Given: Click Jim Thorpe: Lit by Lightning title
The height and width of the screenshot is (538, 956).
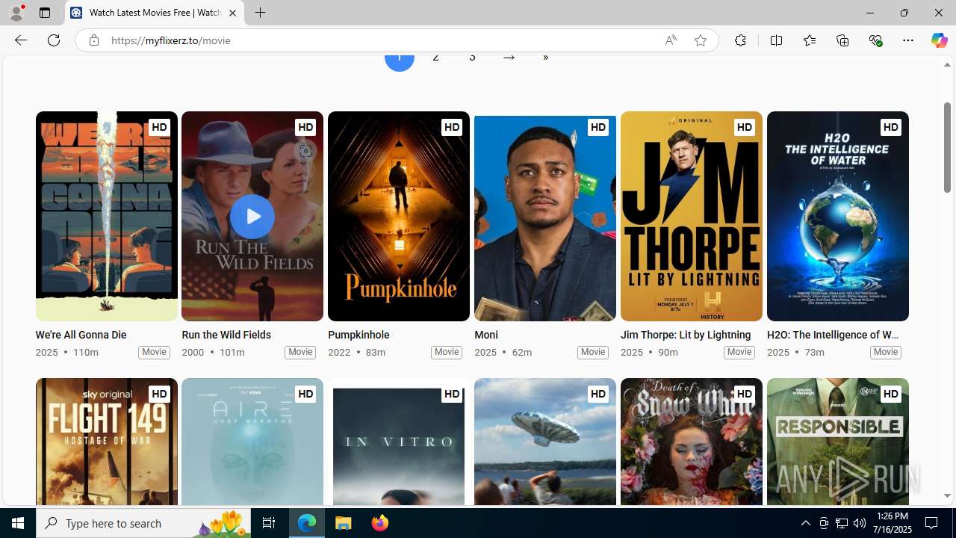Looking at the screenshot, I should (x=686, y=335).
